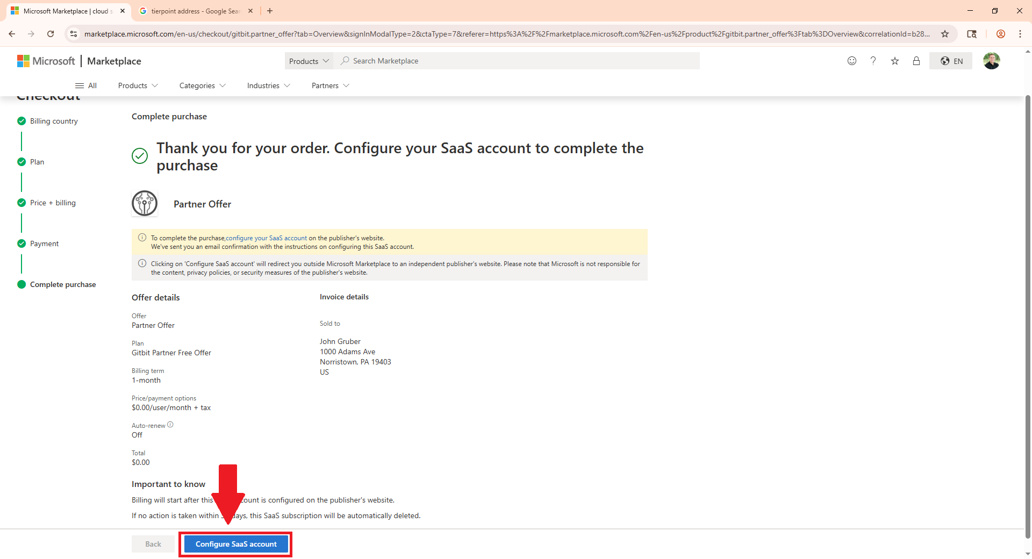Open help question mark icon

click(873, 61)
